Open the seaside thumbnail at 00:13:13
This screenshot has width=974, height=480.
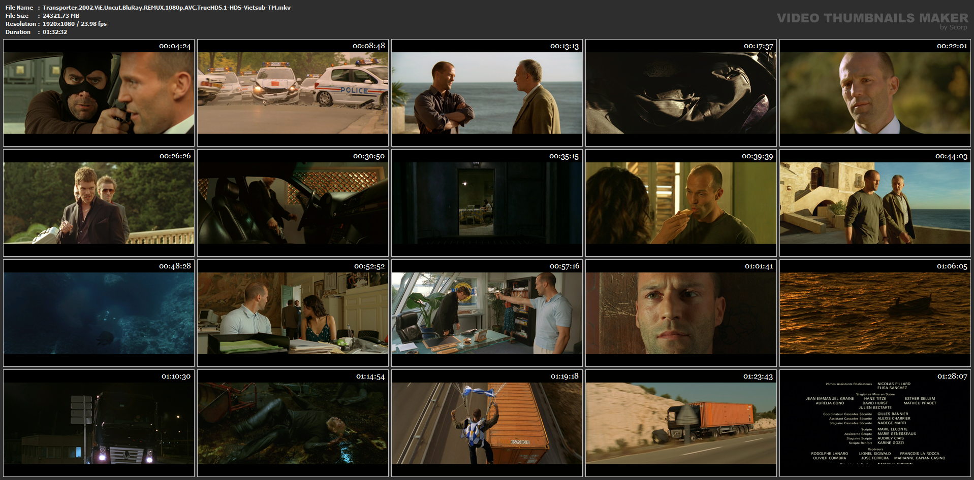tap(487, 93)
